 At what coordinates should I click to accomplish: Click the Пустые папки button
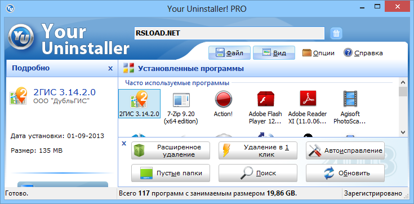(171, 173)
